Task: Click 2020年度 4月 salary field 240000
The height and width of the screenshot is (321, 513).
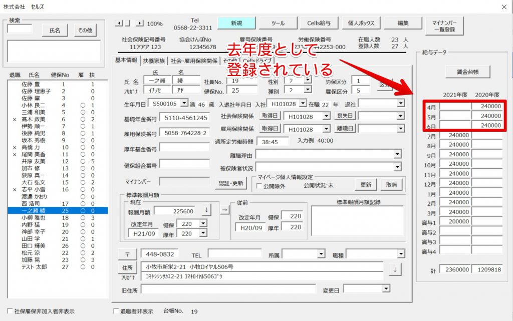Action: (487, 106)
